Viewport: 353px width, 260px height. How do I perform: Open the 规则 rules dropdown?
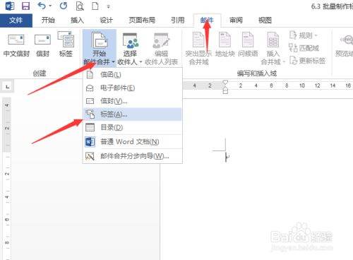(x=304, y=35)
